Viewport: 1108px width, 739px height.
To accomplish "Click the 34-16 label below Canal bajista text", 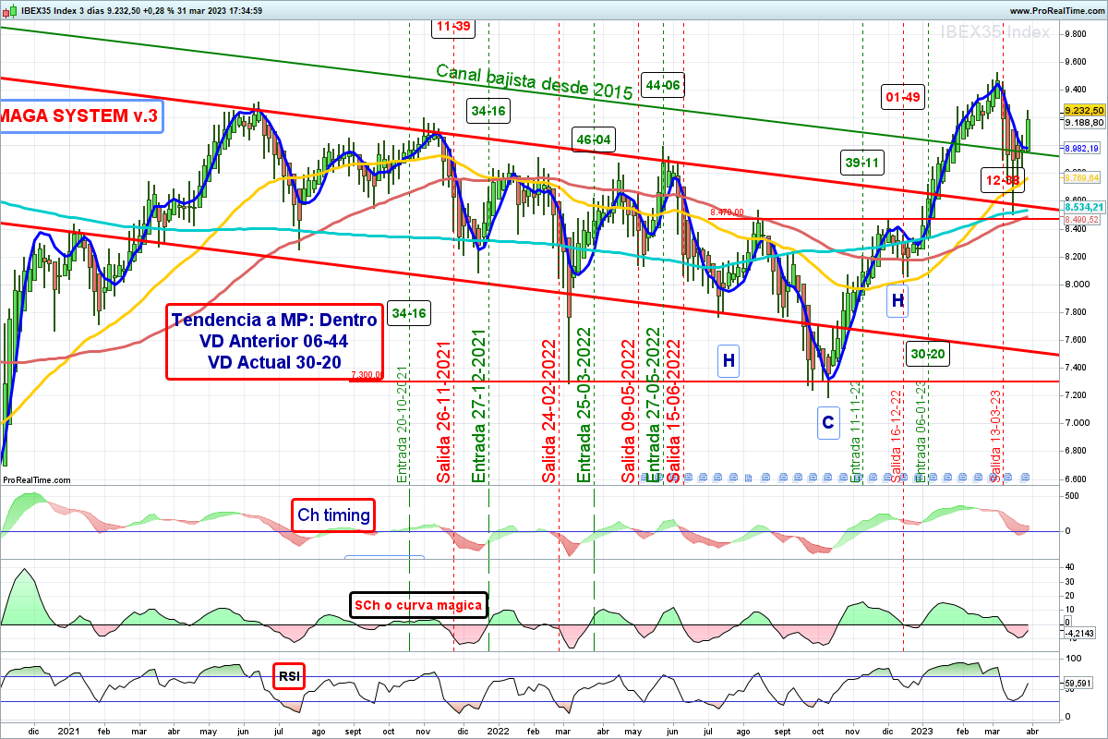I will (488, 111).
